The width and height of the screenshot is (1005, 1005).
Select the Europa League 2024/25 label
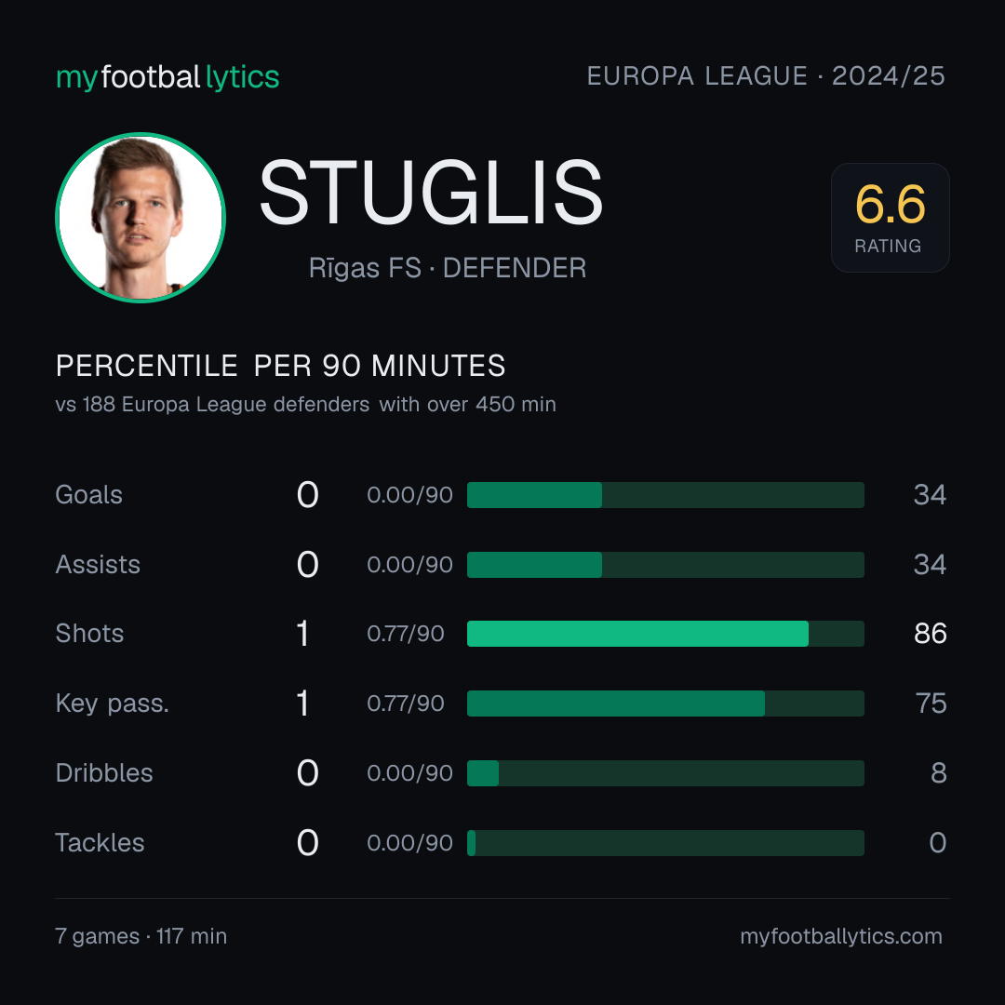766,76
